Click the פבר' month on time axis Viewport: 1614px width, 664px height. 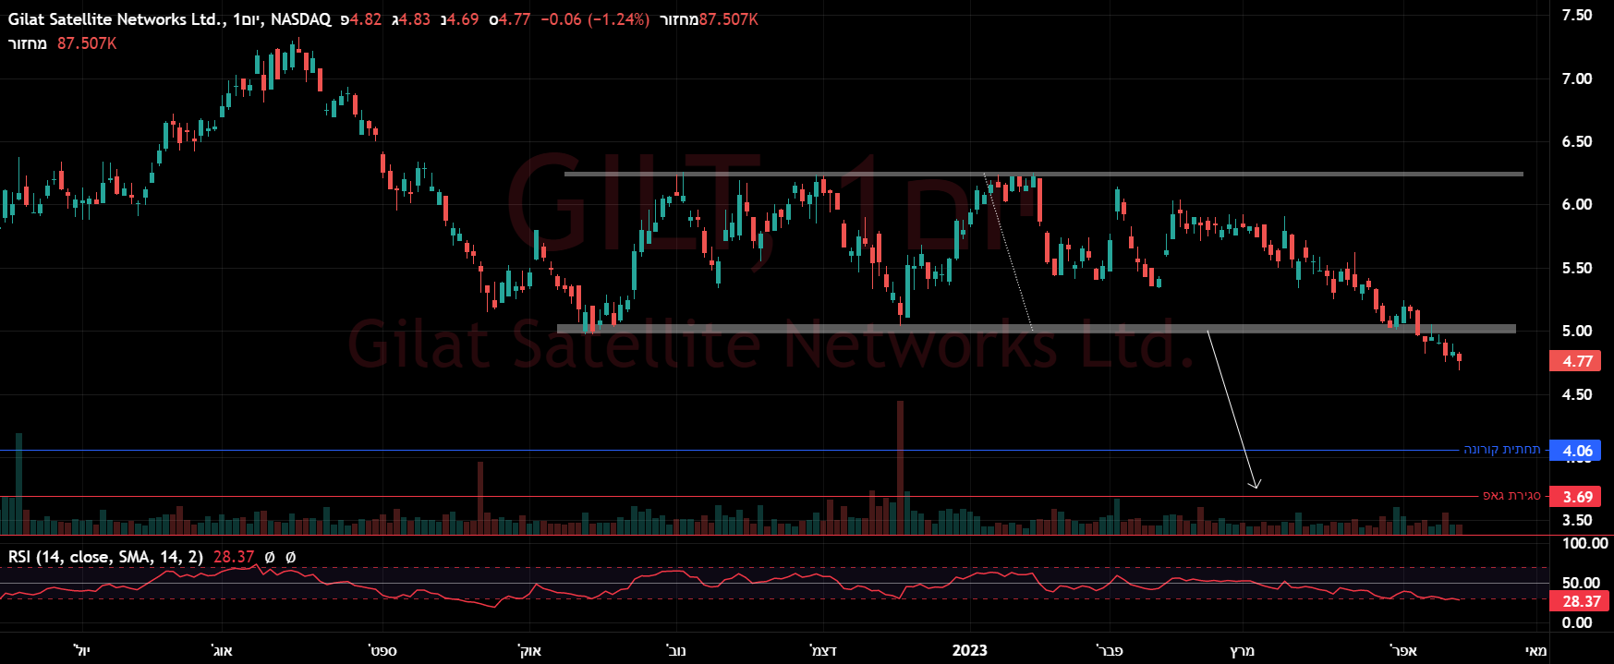click(x=1109, y=650)
